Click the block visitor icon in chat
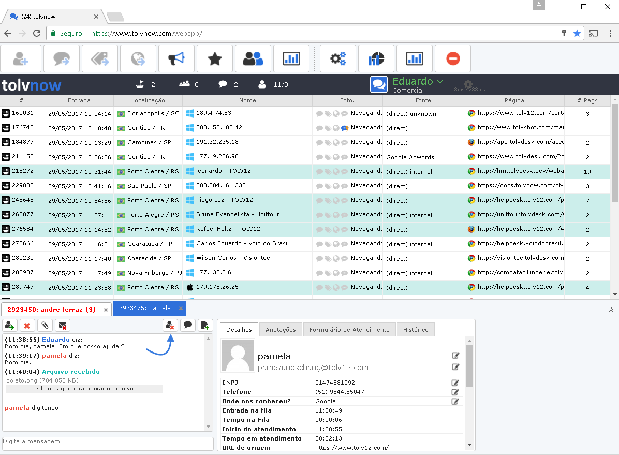This screenshot has width=619, height=455. (170, 325)
